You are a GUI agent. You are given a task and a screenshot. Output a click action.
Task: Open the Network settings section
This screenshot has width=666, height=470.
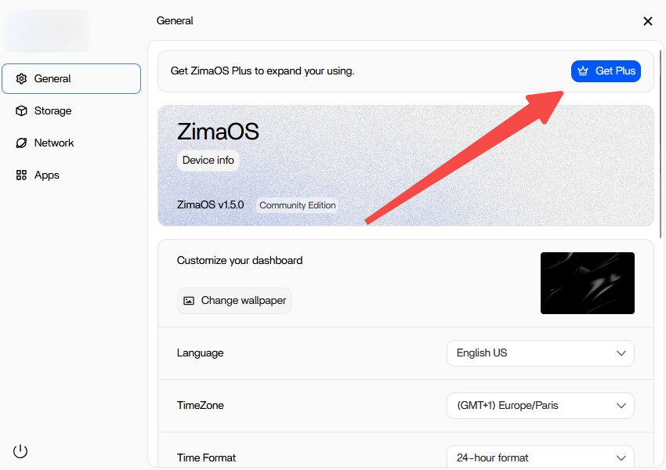coord(54,143)
